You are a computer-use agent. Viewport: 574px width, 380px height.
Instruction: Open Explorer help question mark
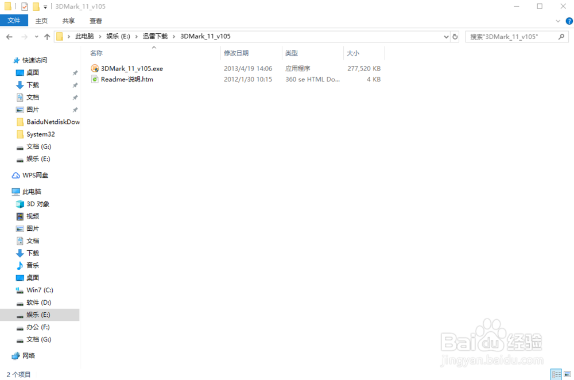pos(569,21)
